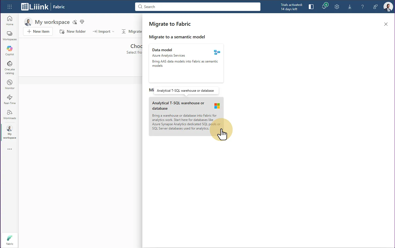Select the Home navigation item
This screenshot has width=395, height=248.
(x=10, y=20)
